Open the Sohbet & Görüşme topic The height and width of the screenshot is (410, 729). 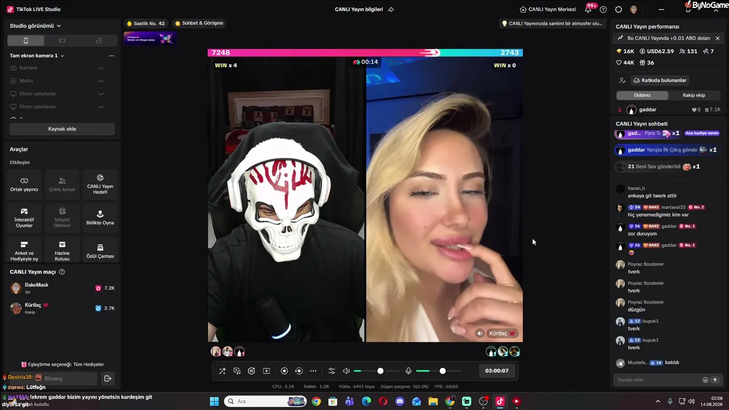tap(199, 23)
